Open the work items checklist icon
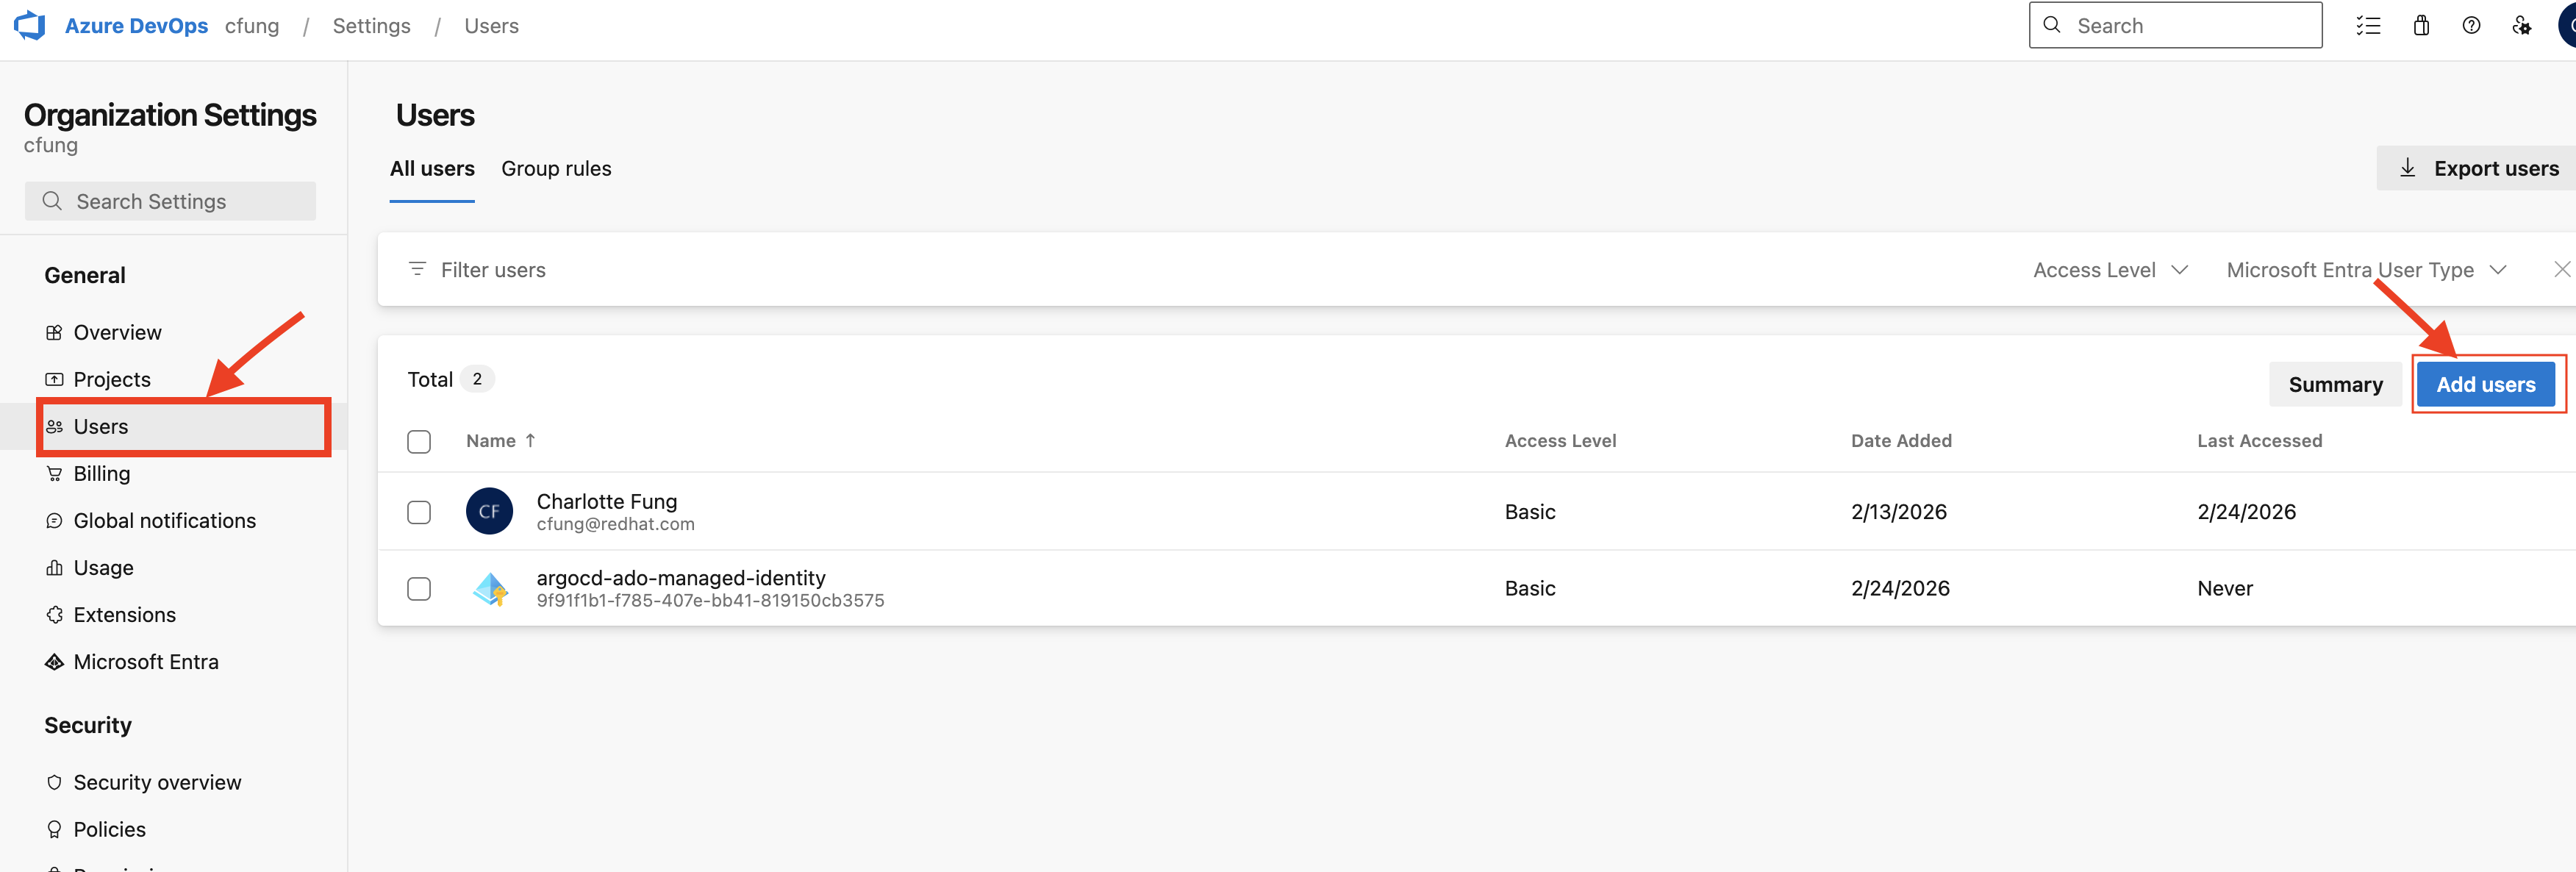Screen dimensions: 2576x872 2367,26
